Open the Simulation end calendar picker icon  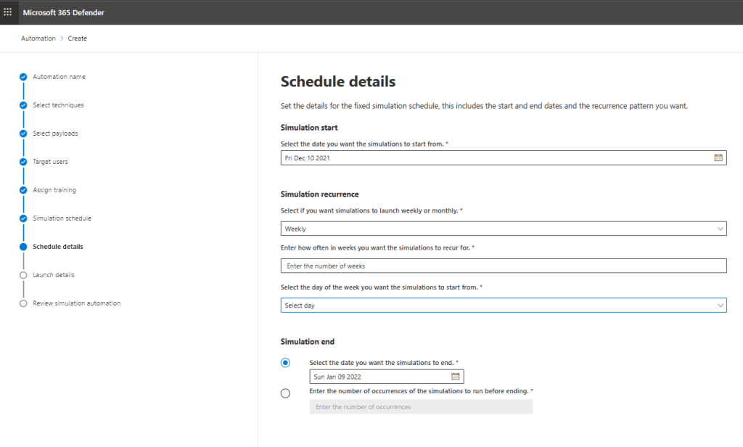[x=456, y=377]
